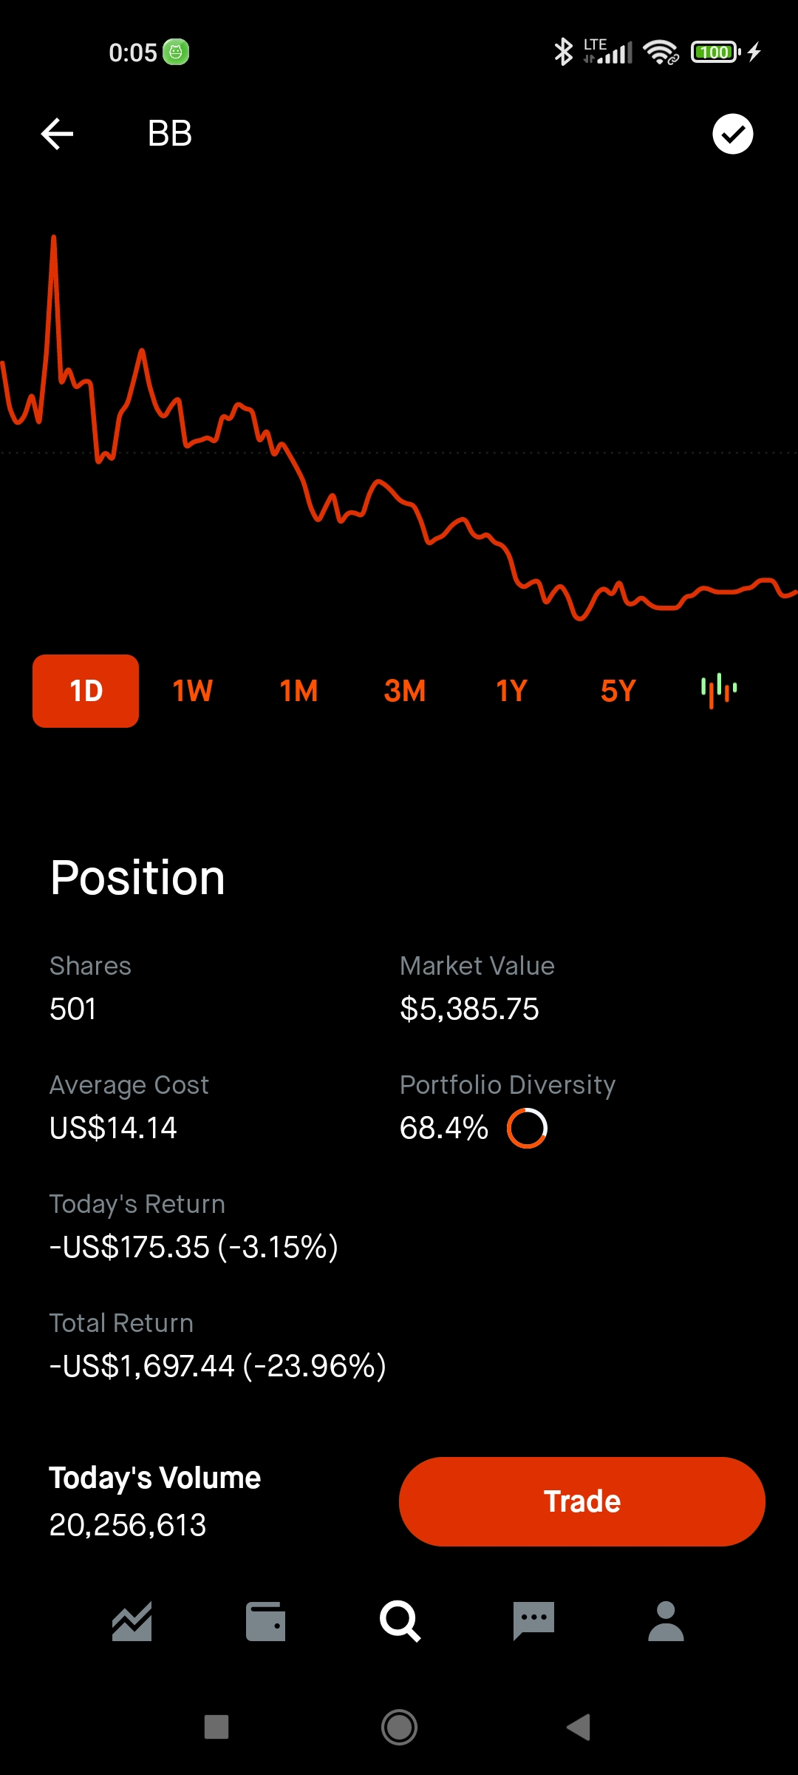
Task: Switch chart to 5Y range
Action: pos(618,691)
